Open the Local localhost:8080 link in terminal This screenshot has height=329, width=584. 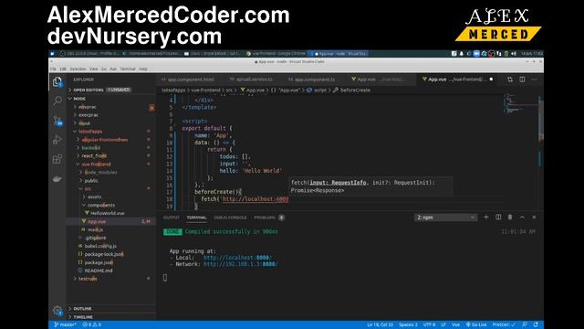237,258
